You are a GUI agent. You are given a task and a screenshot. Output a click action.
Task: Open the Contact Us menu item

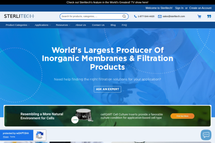(98, 25)
